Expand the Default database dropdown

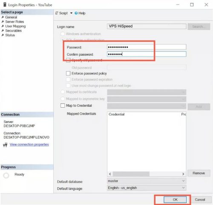click(147, 181)
